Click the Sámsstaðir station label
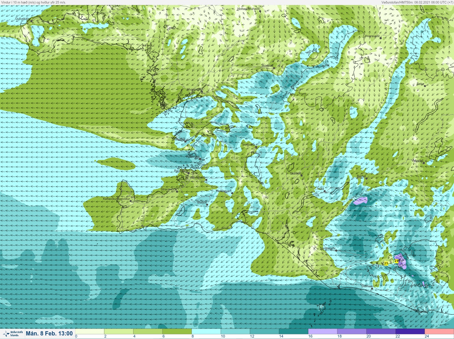This screenshot has height=339, width=454. 327,248
